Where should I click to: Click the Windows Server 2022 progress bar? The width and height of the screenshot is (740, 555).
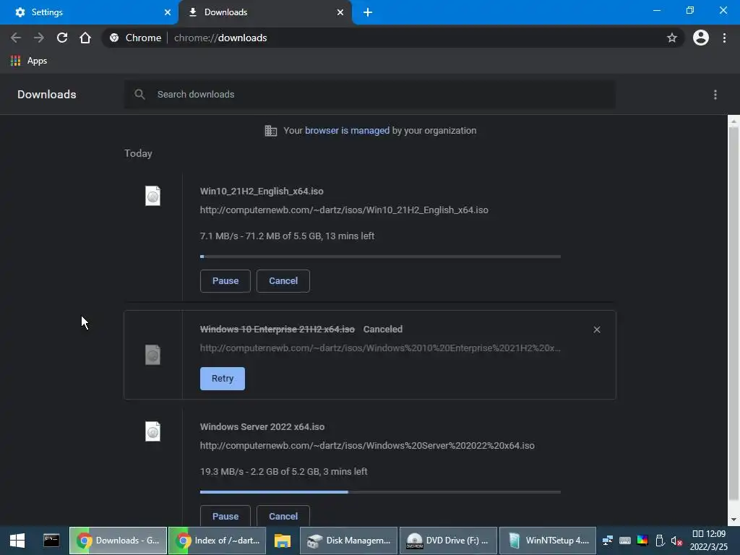[380, 492]
